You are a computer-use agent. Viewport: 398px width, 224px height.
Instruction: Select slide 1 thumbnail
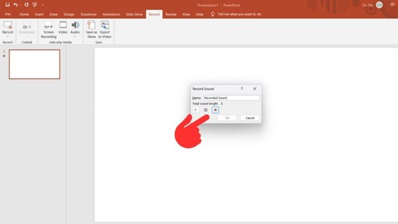(x=35, y=64)
